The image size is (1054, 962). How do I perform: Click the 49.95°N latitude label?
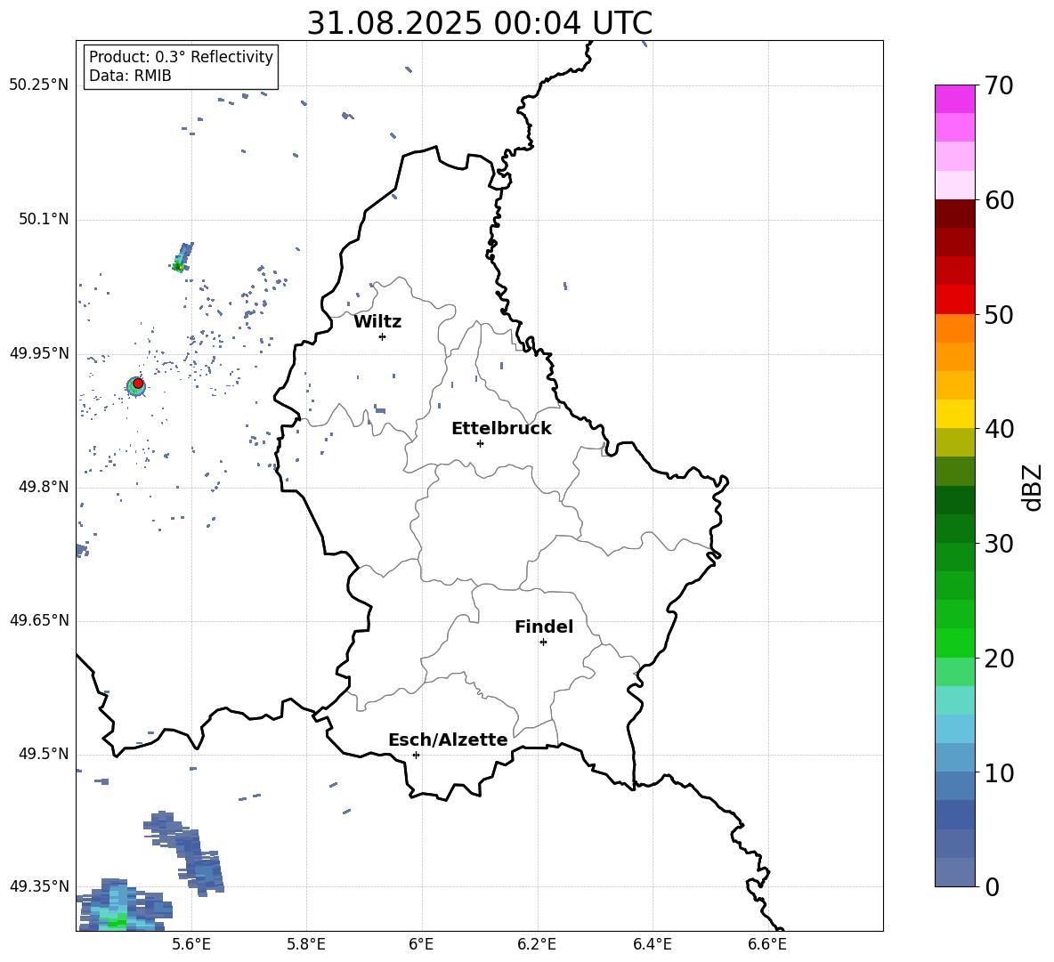click(39, 353)
